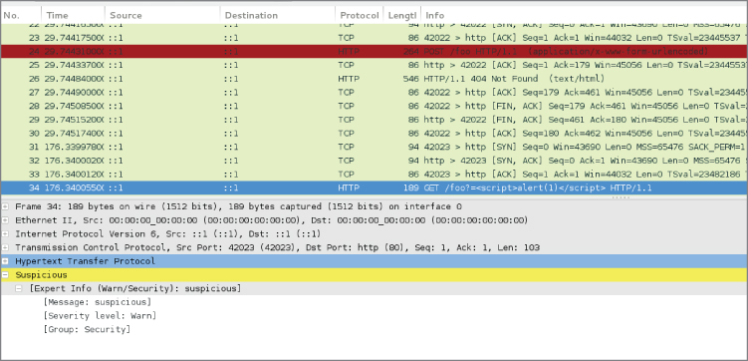748x361 pixels.
Task: Sort packets by the Source column header
Action: [162, 15]
